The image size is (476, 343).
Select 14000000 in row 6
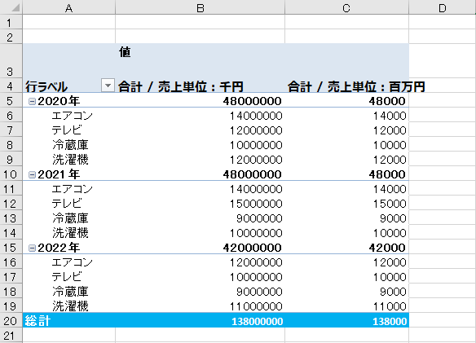click(200, 116)
